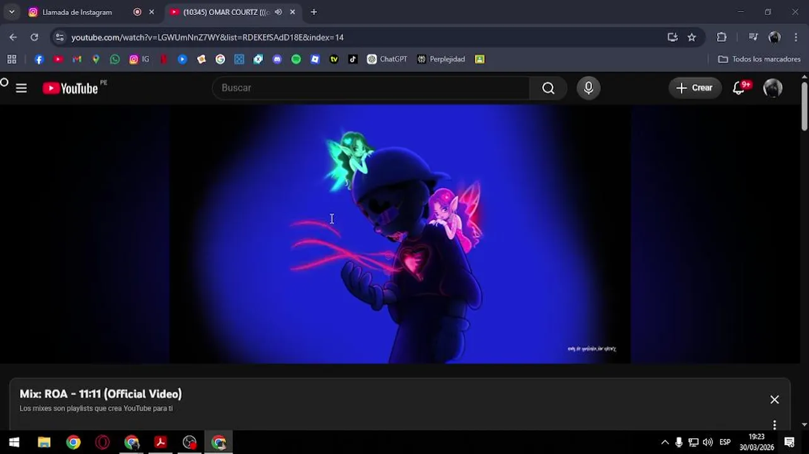
Task: Open the Gmail bookmark
Action: pyautogui.click(x=77, y=59)
